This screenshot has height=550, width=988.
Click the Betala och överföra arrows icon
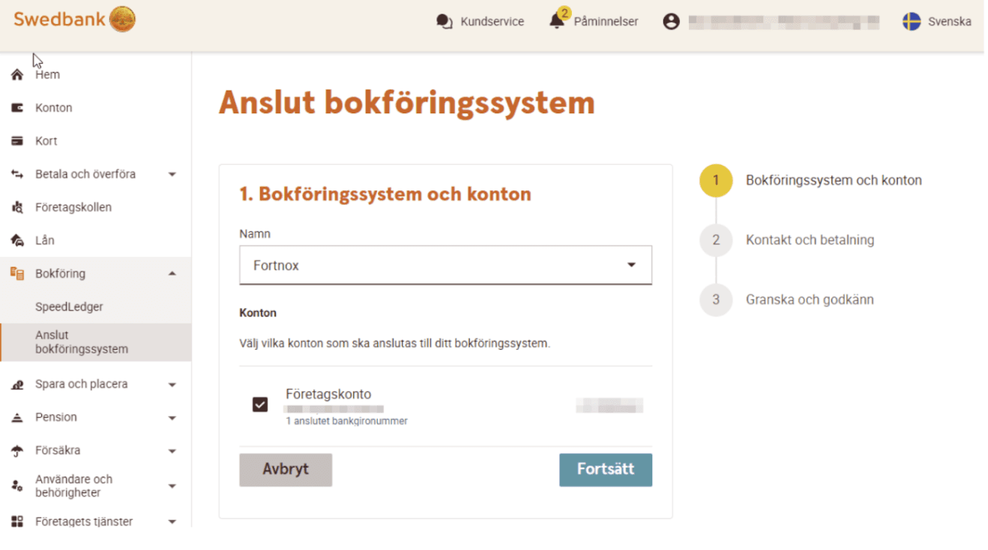[17, 174]
